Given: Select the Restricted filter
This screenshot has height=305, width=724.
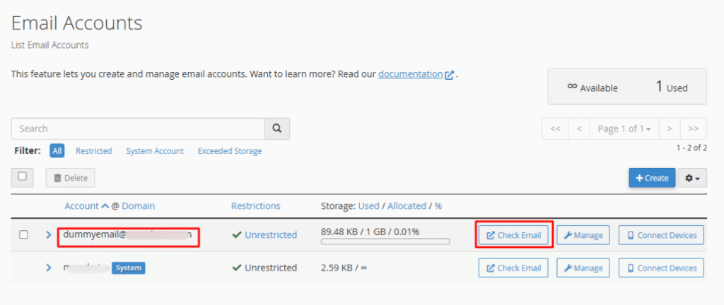Looking at the screenshot, I should point(93,151).
